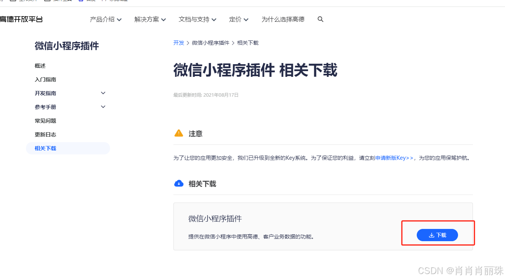
Task: Click the 微信小程序插件 相关下载 page title
Action: pyautogui.click(x=255, y=71)
